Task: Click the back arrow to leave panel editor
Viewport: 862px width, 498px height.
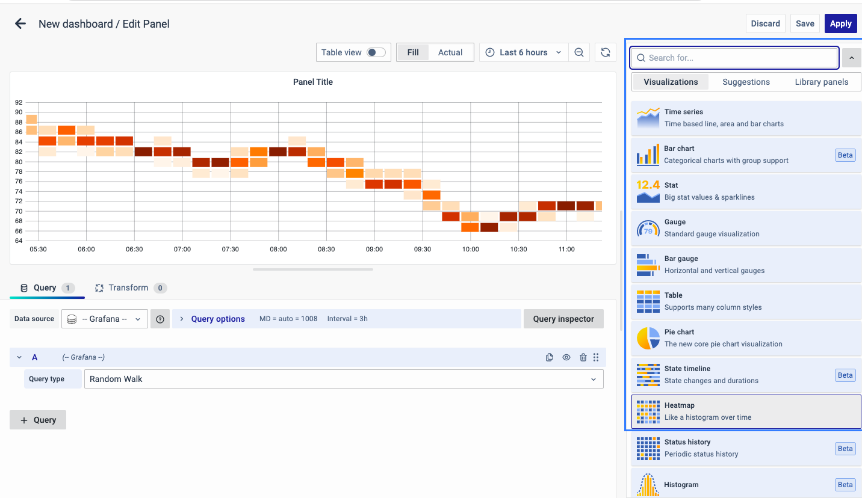Action: pyautogui.click(x=20, y=24)
